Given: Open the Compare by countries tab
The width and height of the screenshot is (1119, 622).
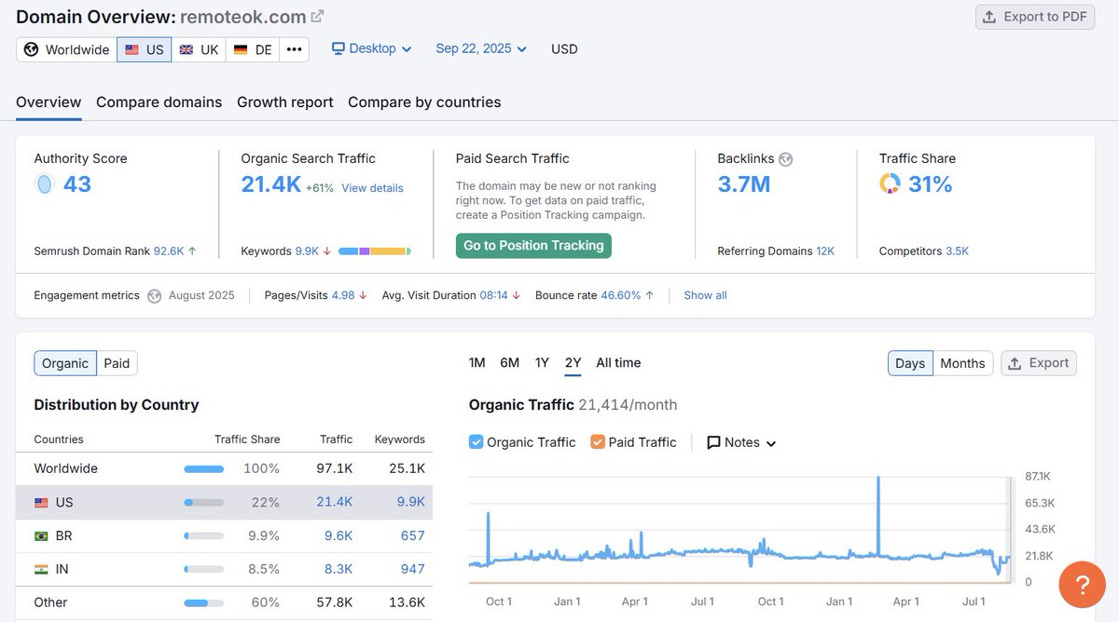Looking at the screenshot, I should 424,102.
